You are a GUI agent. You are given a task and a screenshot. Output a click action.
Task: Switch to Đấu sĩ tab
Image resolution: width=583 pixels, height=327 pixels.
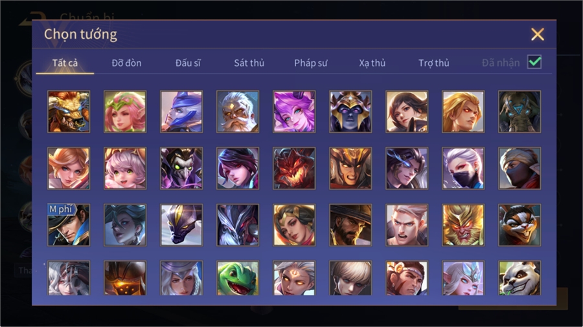(188, 63)
